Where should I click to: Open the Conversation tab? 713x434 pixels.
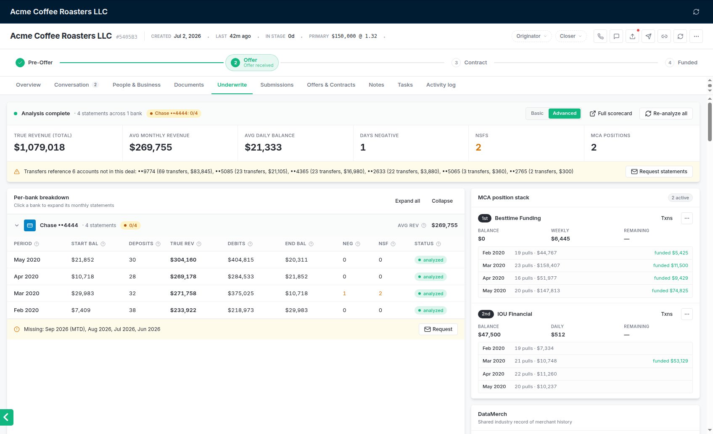tap(76, 85)
